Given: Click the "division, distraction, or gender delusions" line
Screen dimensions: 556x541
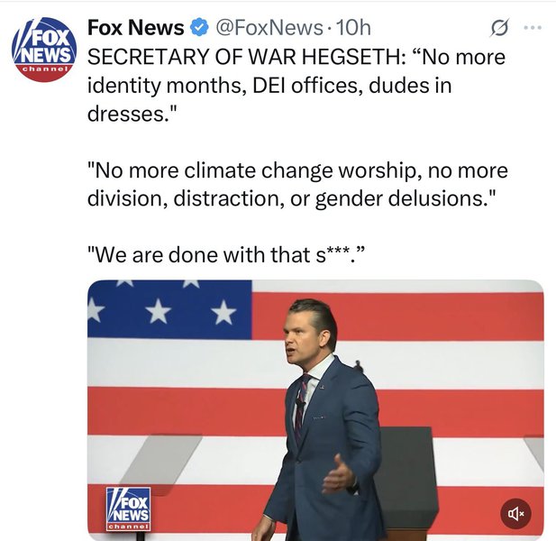Looking at the screenshot, I should click(298, 199).
